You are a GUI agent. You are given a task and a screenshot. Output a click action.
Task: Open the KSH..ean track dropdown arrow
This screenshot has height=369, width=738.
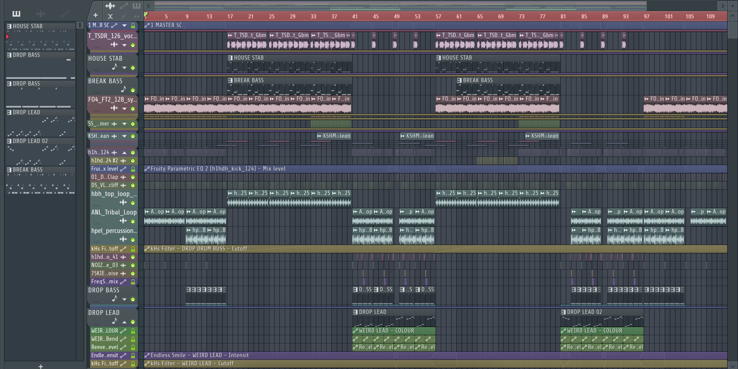[124, 136]
